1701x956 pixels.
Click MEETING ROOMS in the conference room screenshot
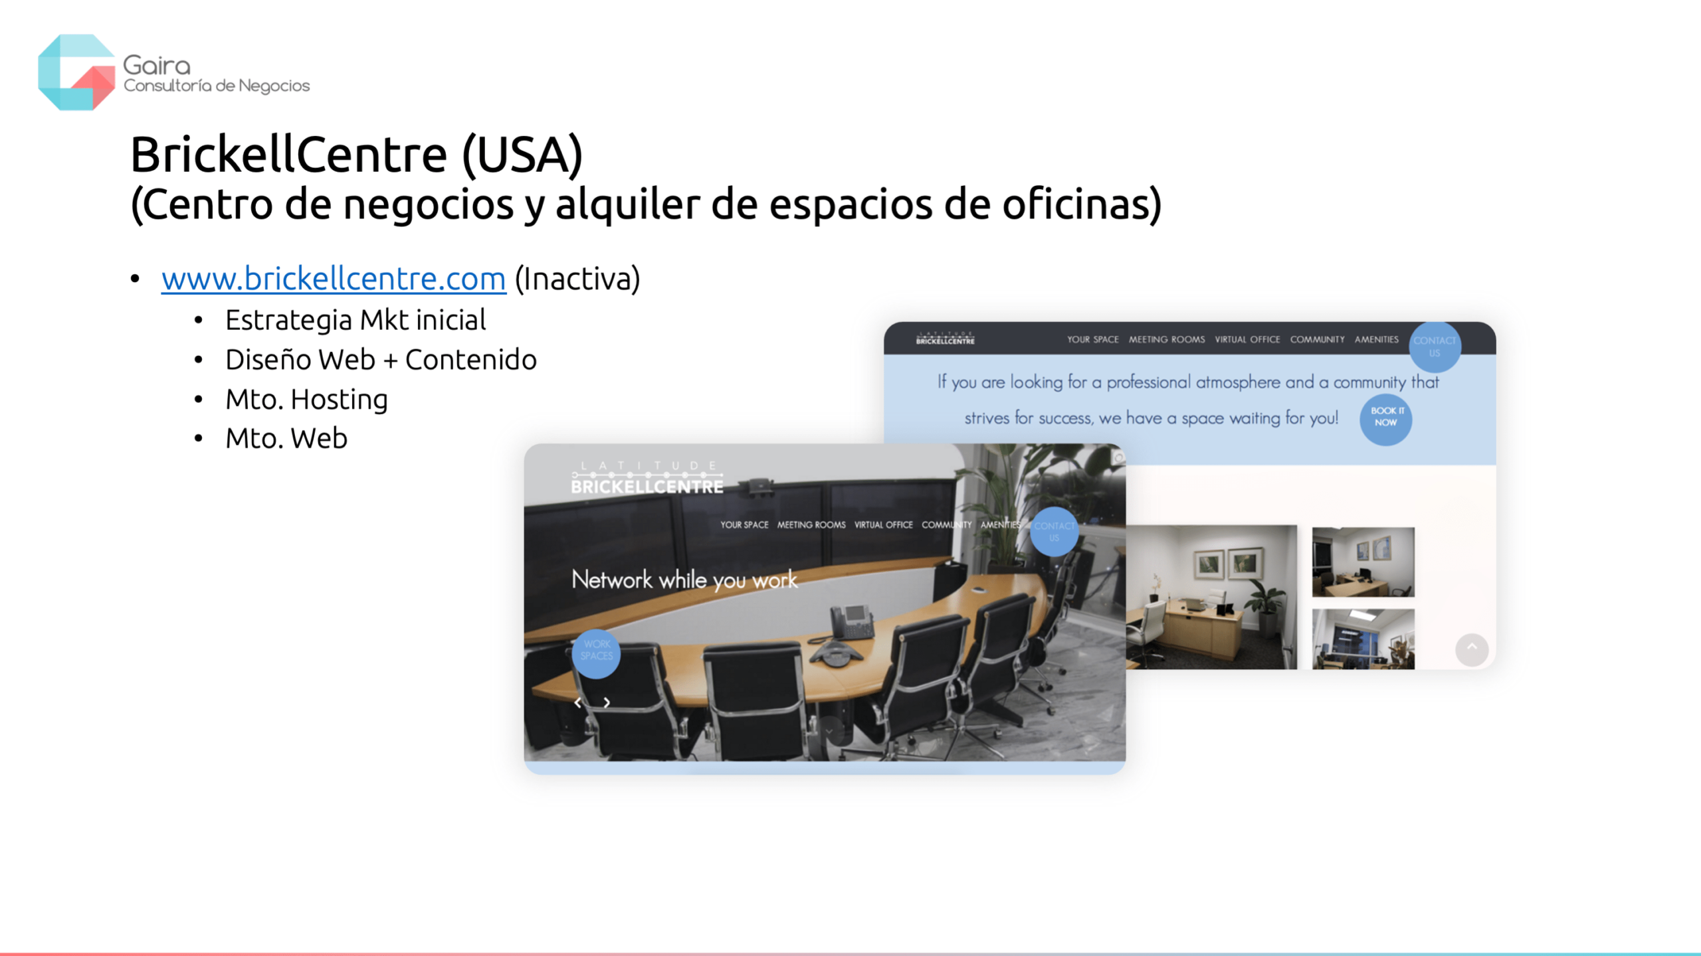point(811,524)
